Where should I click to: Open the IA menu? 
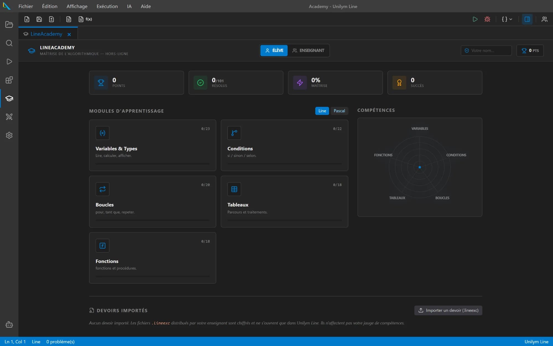pos(129,6)
